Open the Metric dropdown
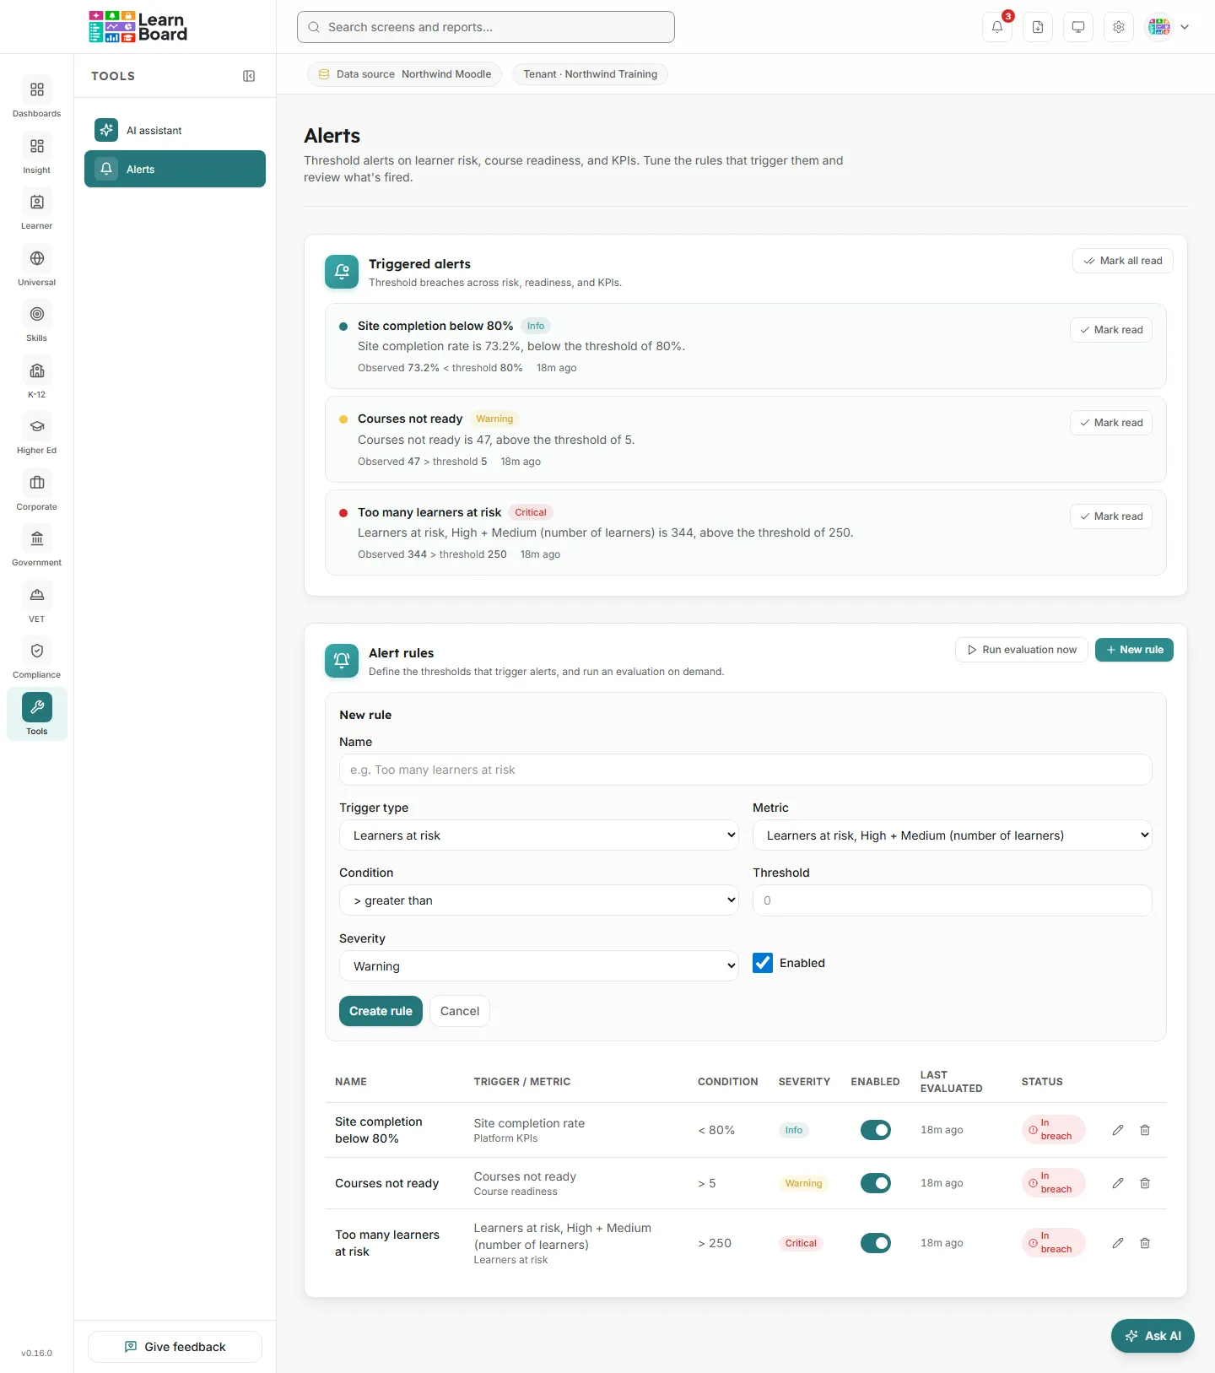Image resolution: width=1215 pixels, height=1373 pixels. point(953,835)
